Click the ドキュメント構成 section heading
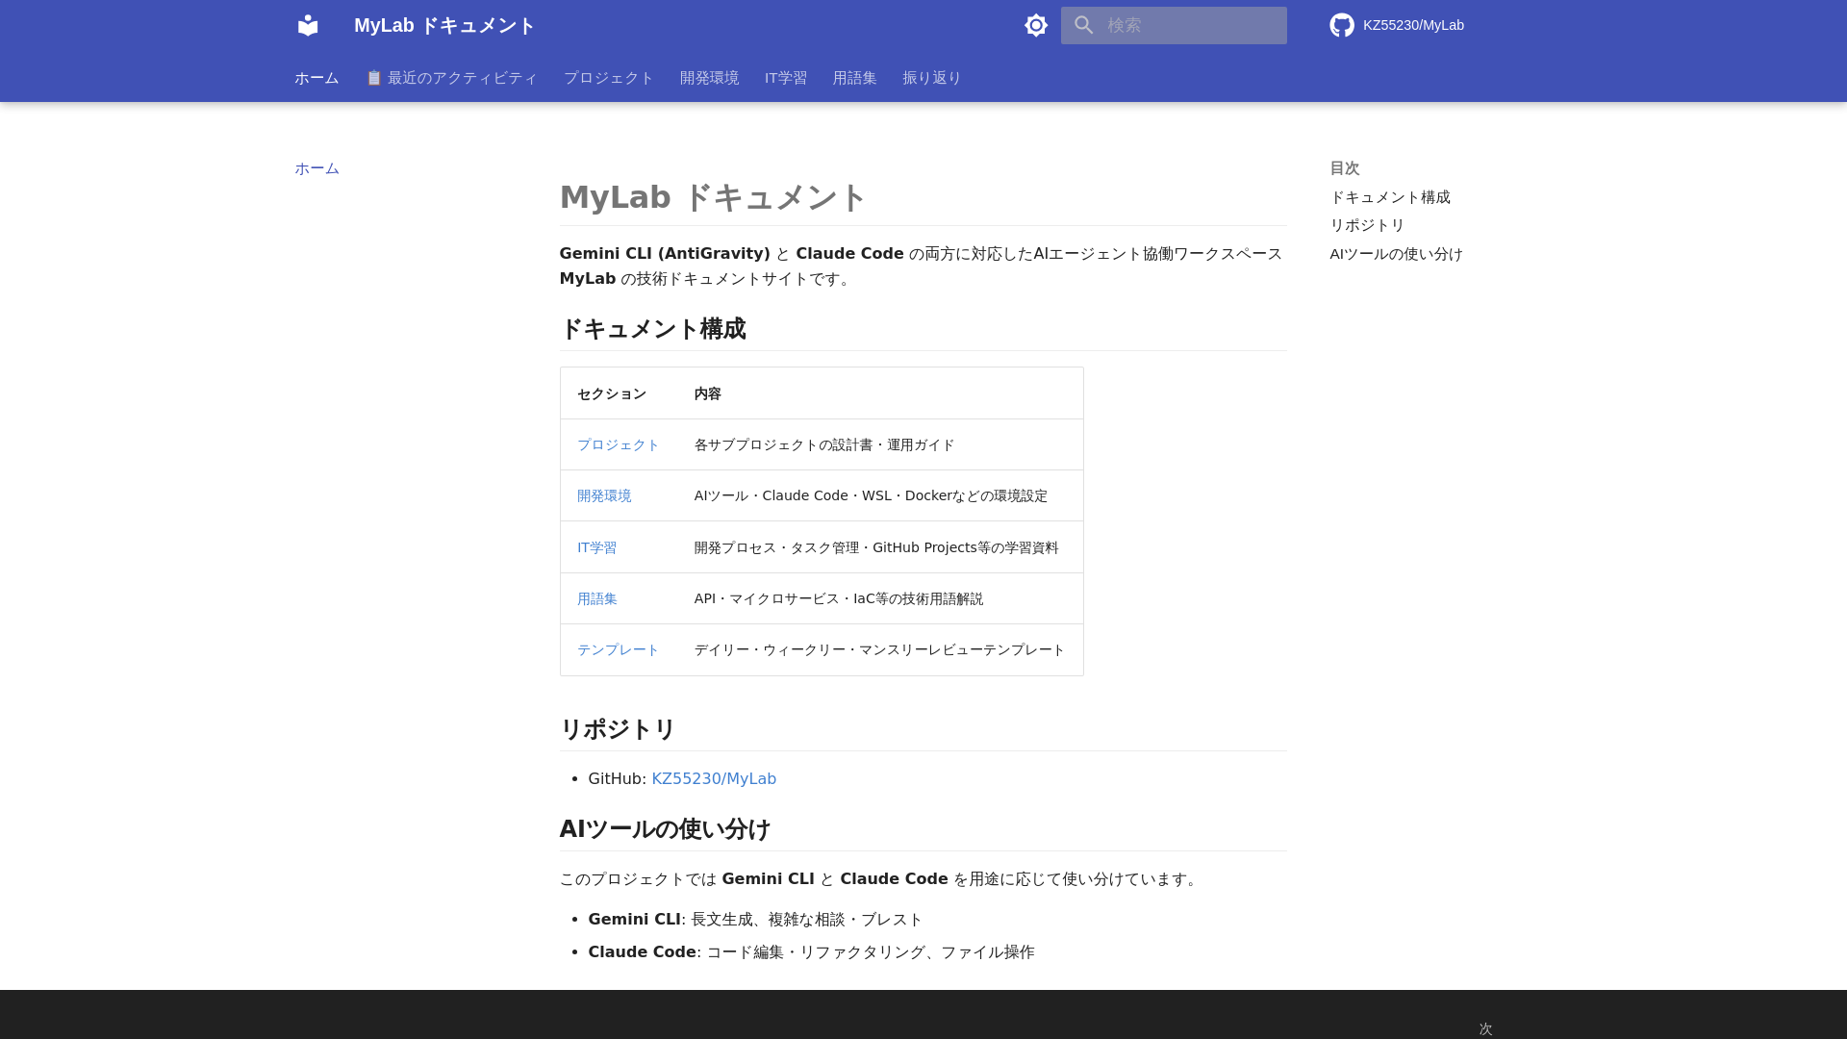The height and width of the screenshot is (1039, 1847). (x=652, y=329)
